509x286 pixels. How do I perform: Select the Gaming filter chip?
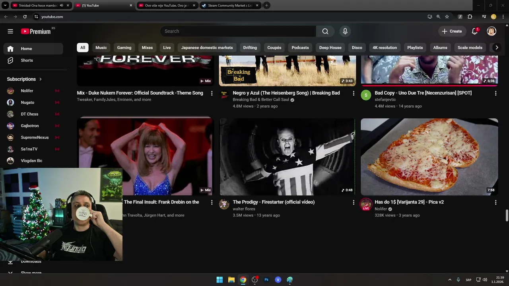(124, 48)
